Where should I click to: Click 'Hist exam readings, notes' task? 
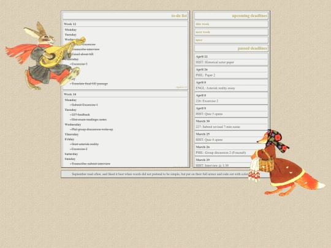[89, 119]
